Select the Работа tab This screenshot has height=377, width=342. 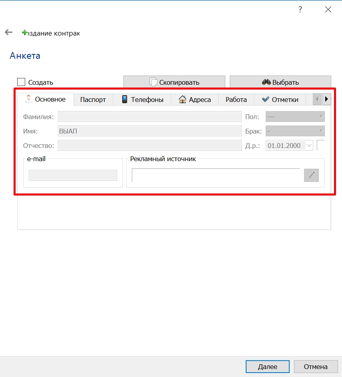point(236,100)
